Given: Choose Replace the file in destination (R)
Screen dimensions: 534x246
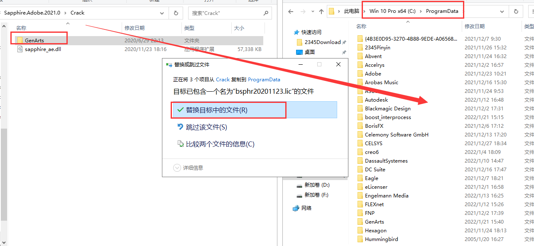Looking at the screenshot, I should pyautogui.click(x=254, y=110).
